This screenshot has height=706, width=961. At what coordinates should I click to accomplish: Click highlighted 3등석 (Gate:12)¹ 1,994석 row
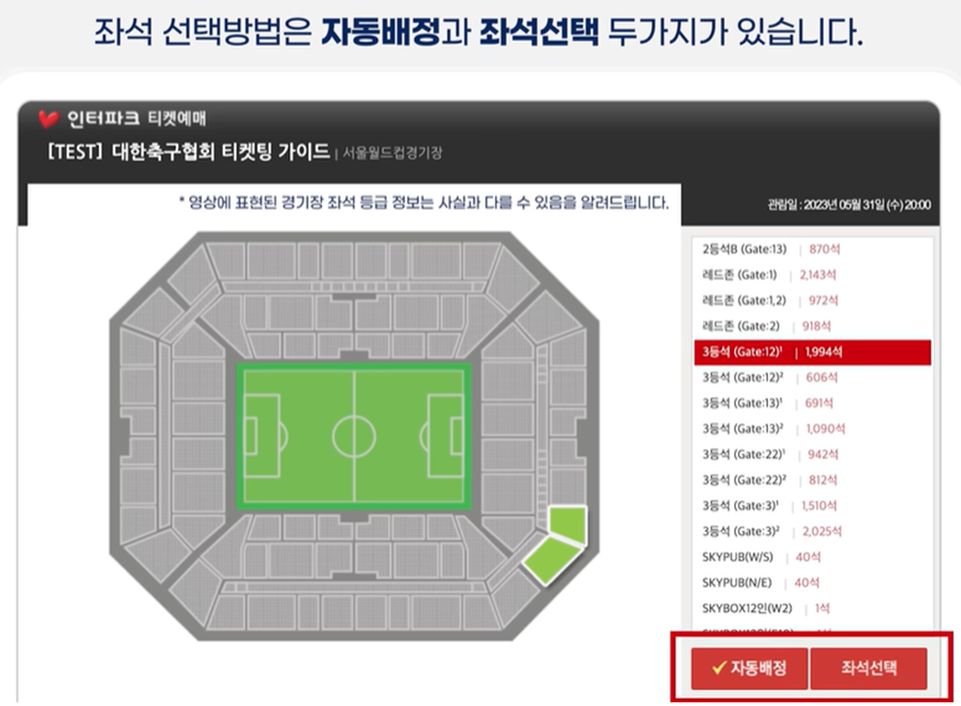pos(812,353)
